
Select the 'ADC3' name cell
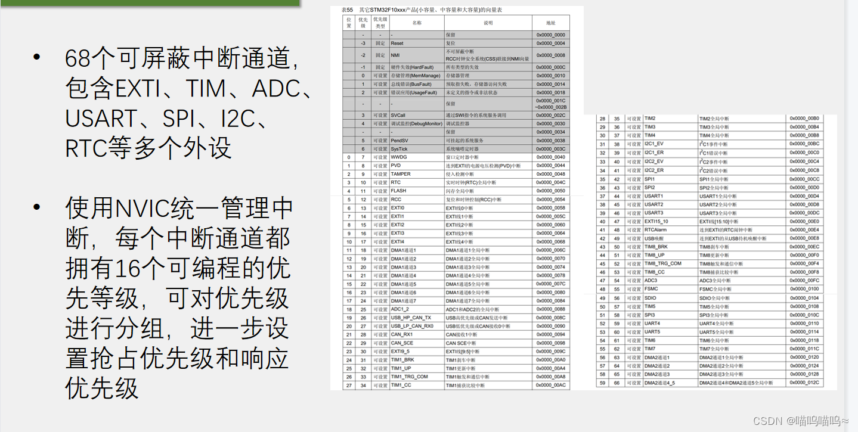click(x=671, y=280)
